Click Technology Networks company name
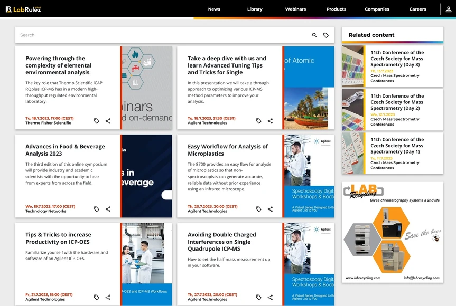The image size is (456, 306). tap(45, 212)
